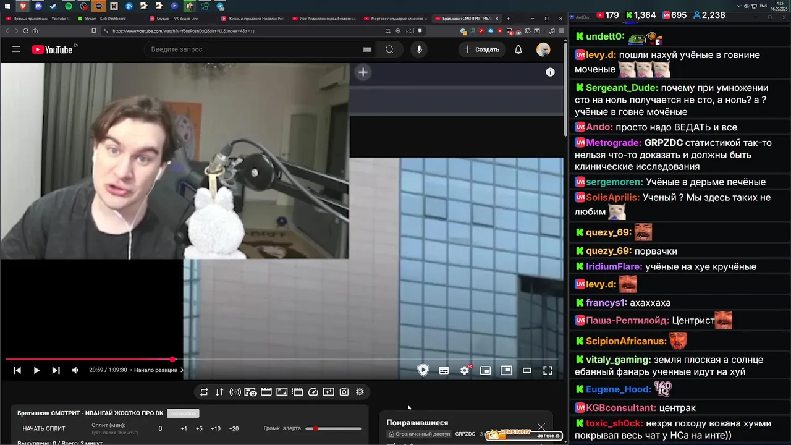Add +10 minutes to split
This screenshot has height=445, width=791.
[216, 428]
